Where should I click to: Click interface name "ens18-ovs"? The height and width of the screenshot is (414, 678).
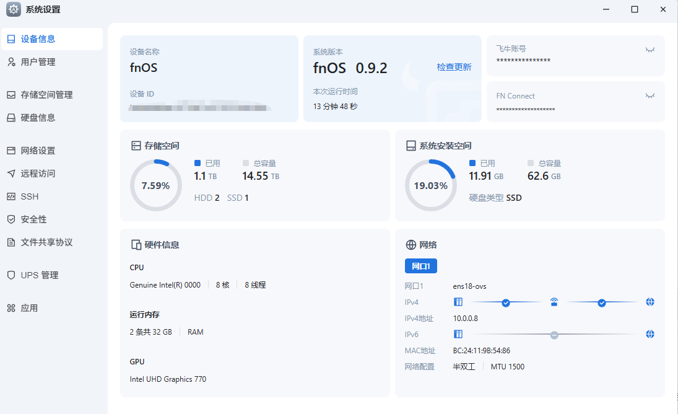[469, 286]
